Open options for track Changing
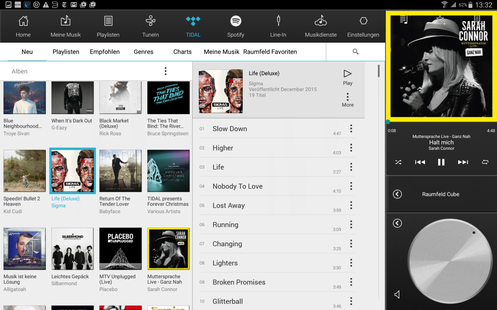Viewport: 497px width, 310px height. (351, 244)
